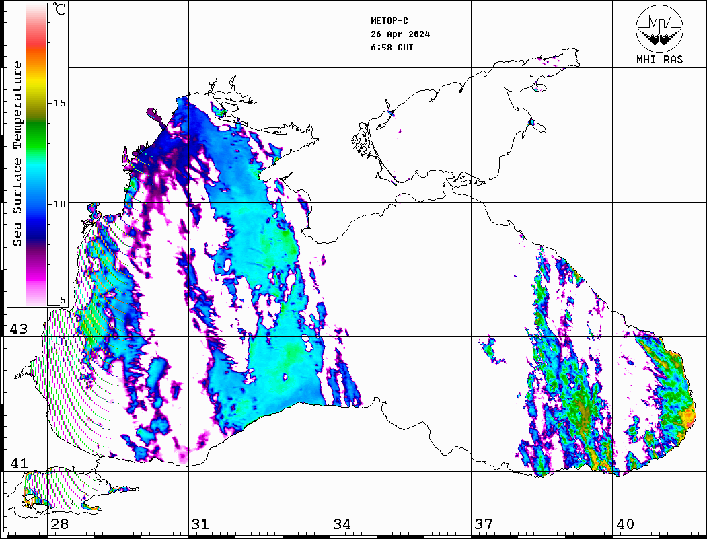707x539 pixels.
Task: Click the MHI RAS logo emblem
Action: (x=660, y=28)
